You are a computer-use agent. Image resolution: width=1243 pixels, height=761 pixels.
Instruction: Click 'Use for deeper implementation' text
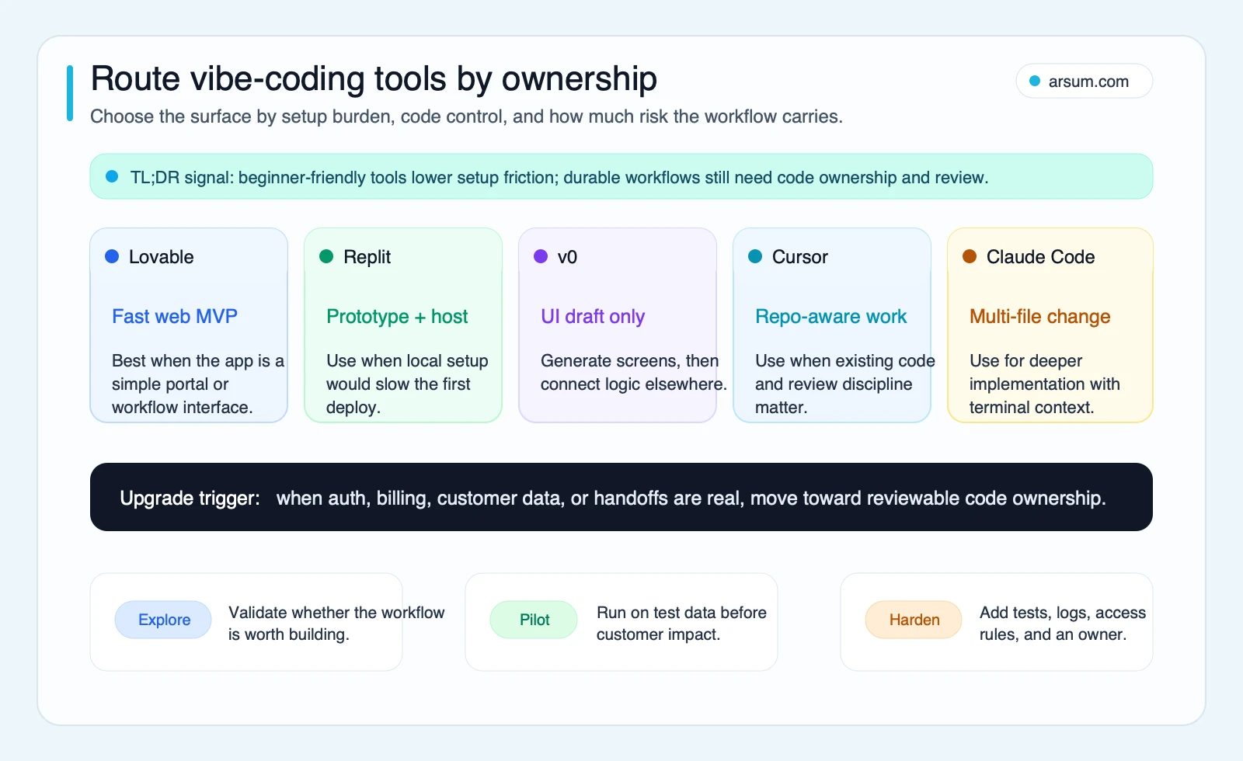[1045, 384]
